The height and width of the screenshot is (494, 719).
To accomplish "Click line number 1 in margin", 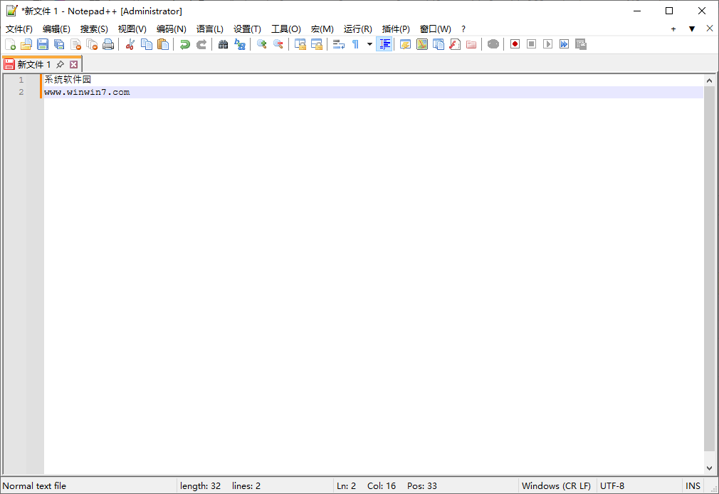I will [x=21, y=80].
